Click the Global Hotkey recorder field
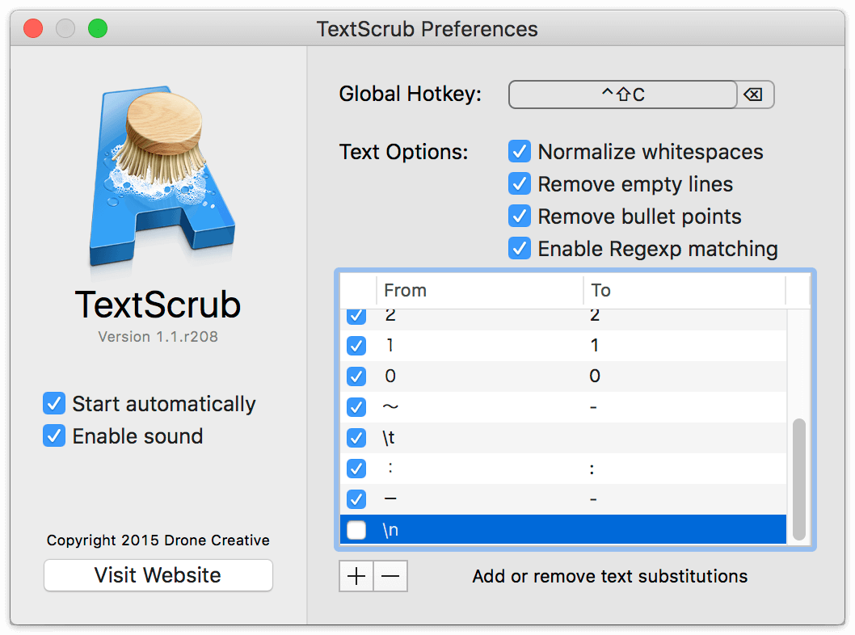This screenshot has width=855, height=635. tap(623, 95)
